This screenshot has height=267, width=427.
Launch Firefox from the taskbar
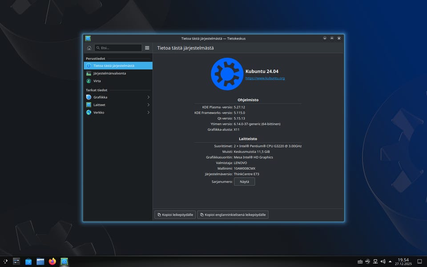pos(52,261)
